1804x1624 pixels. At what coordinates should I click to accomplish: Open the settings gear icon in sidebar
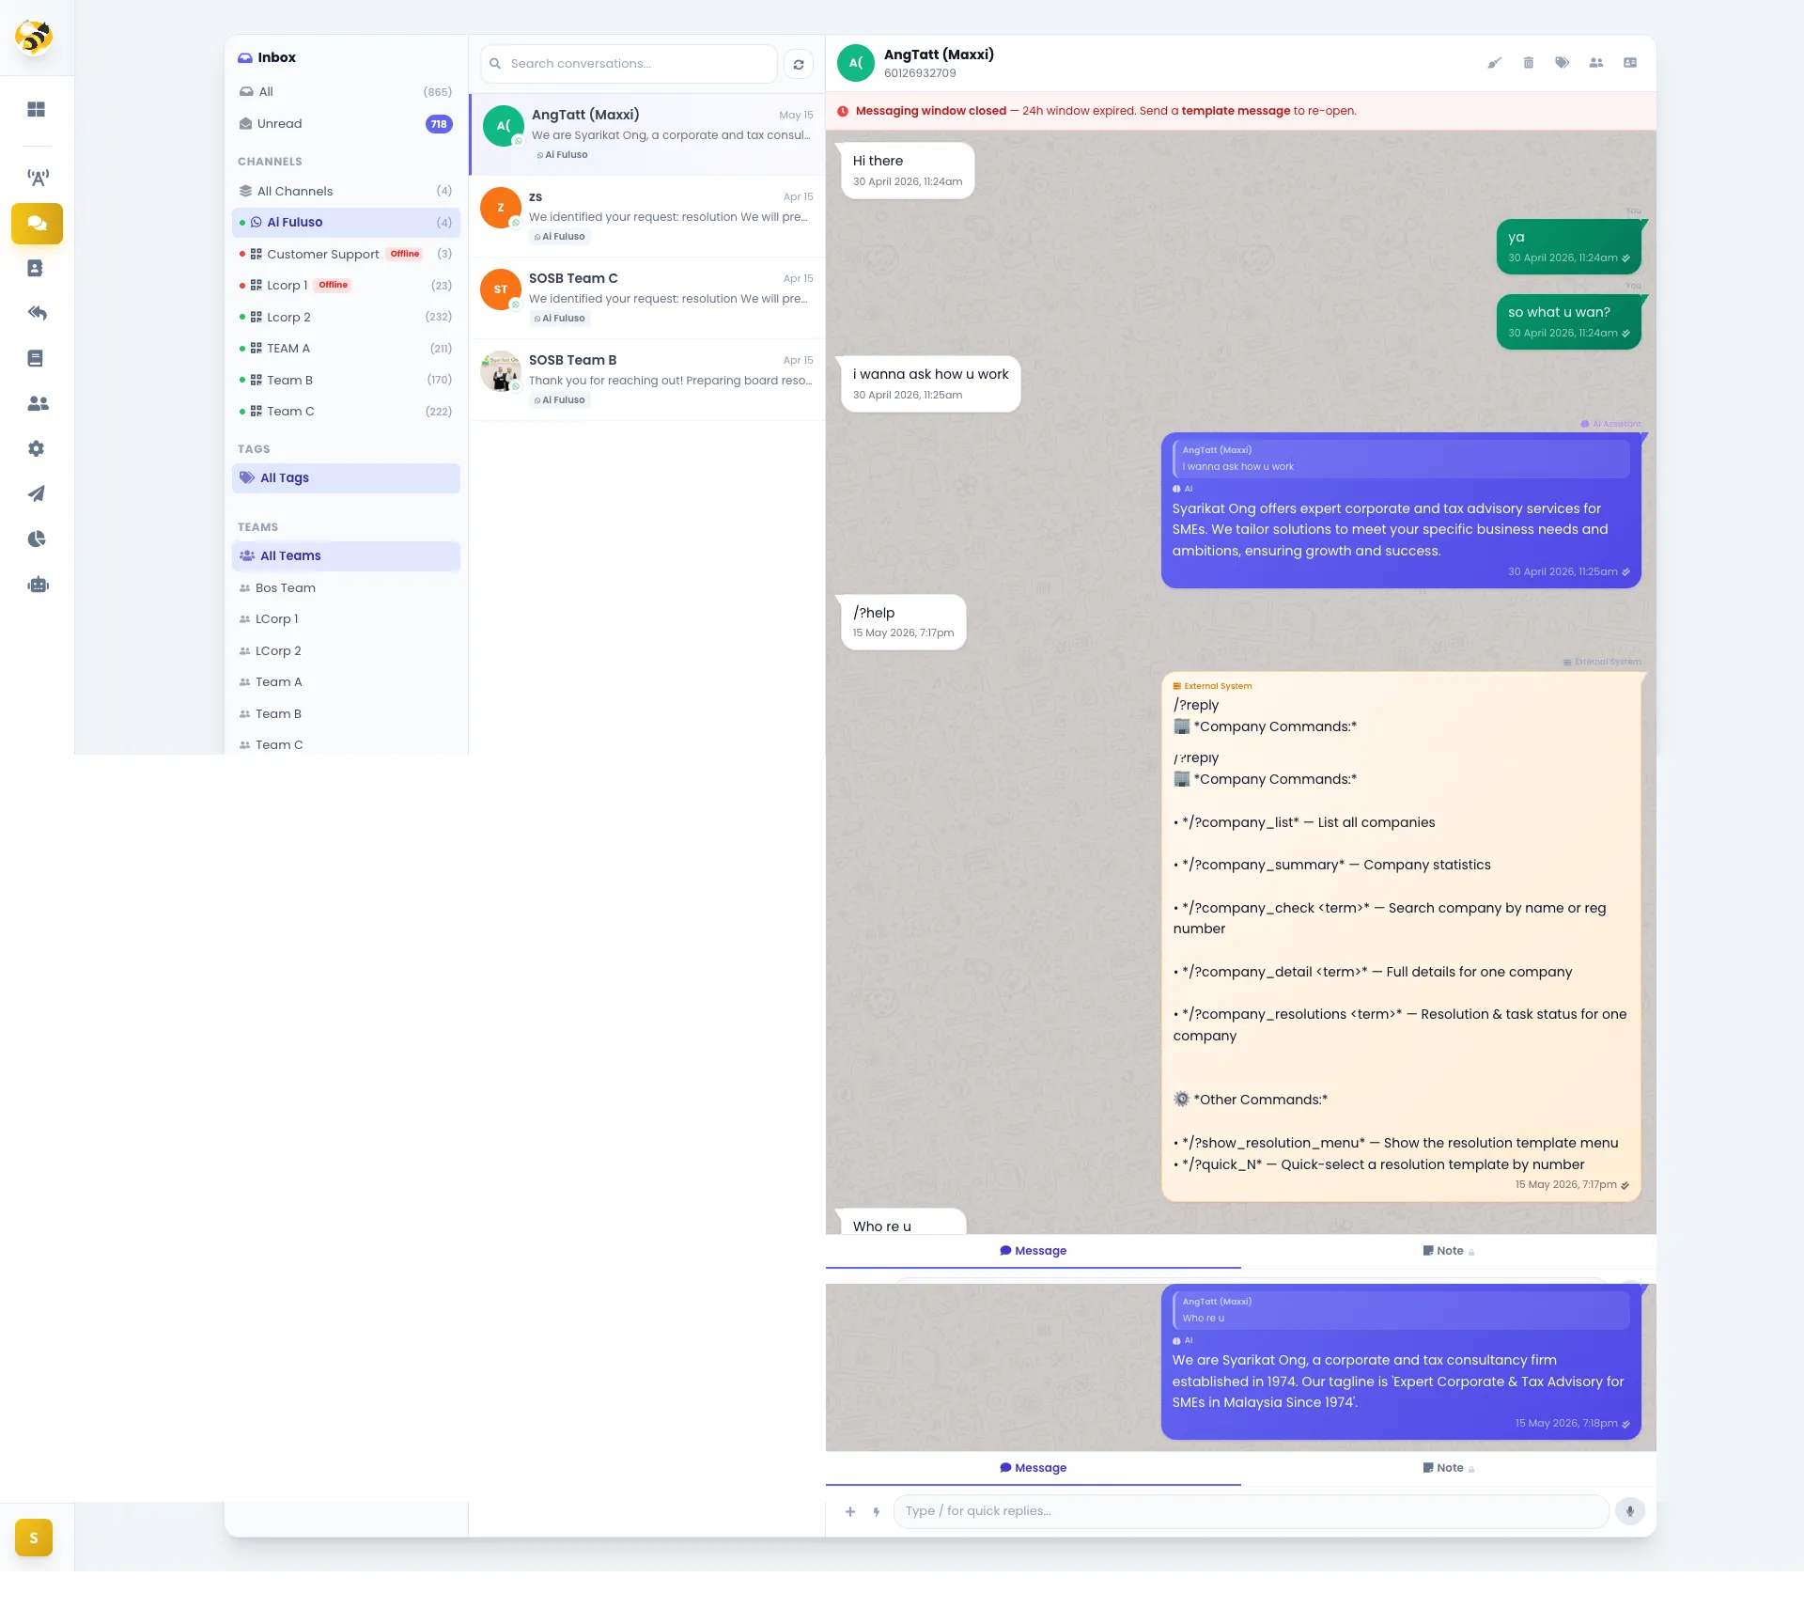pos(37,449)
